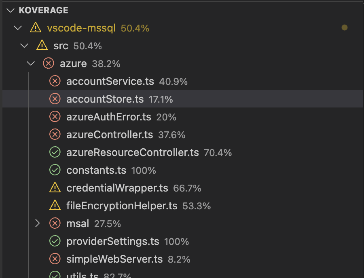Click the warning icon beside credentialWrapper.ts
Viewport: 364px width, 278px height.
[55, 188]
